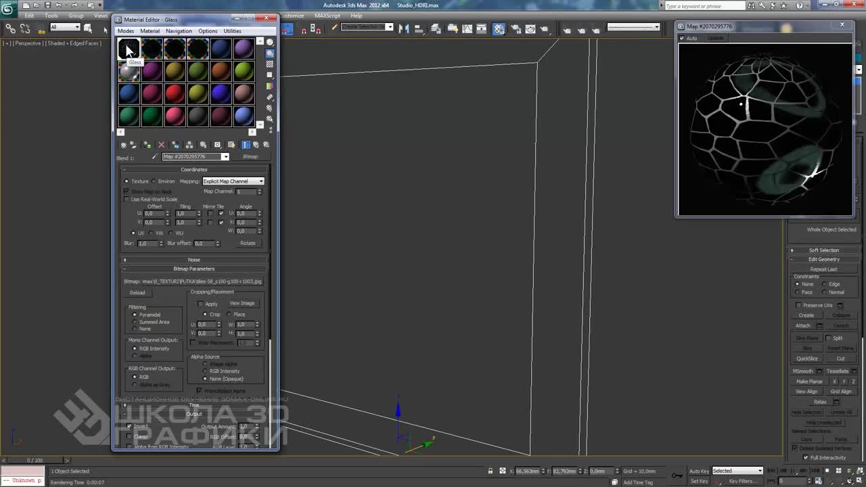This screenshot has width=866, height=487.
Task: Click the Sample Type sphere icon
Action: coord(270,42)
